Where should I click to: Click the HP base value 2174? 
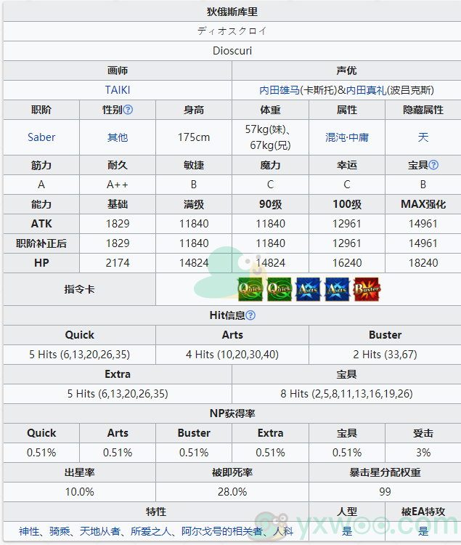pos(118,263)
